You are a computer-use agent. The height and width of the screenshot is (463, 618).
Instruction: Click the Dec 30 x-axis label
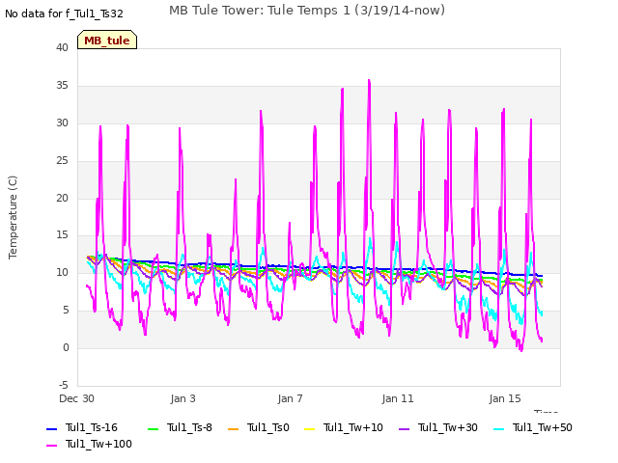coord(77,398)
